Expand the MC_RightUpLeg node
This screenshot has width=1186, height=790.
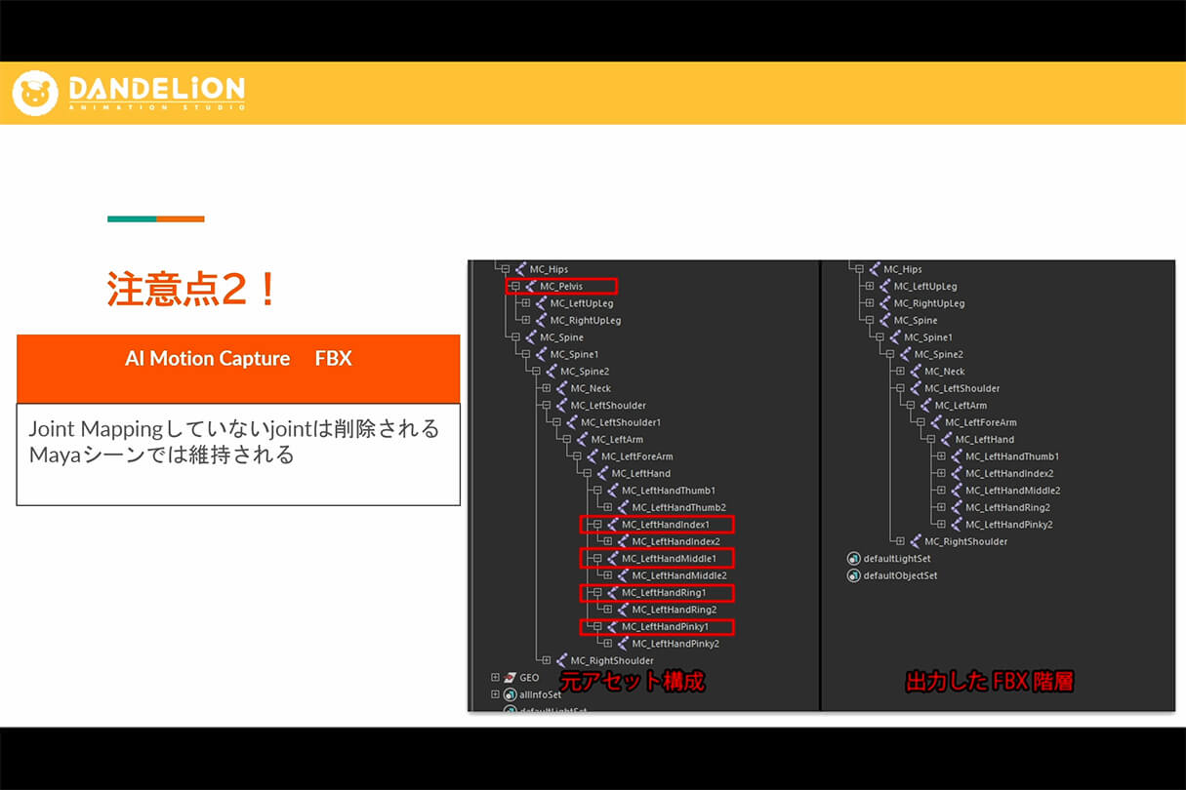pos(526,320)
